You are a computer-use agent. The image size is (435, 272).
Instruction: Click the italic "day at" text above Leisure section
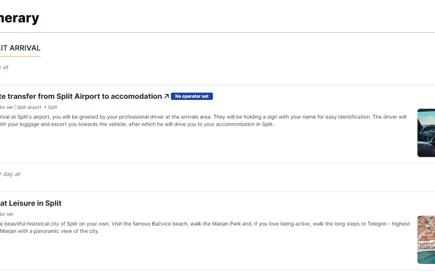pos(11,174)
